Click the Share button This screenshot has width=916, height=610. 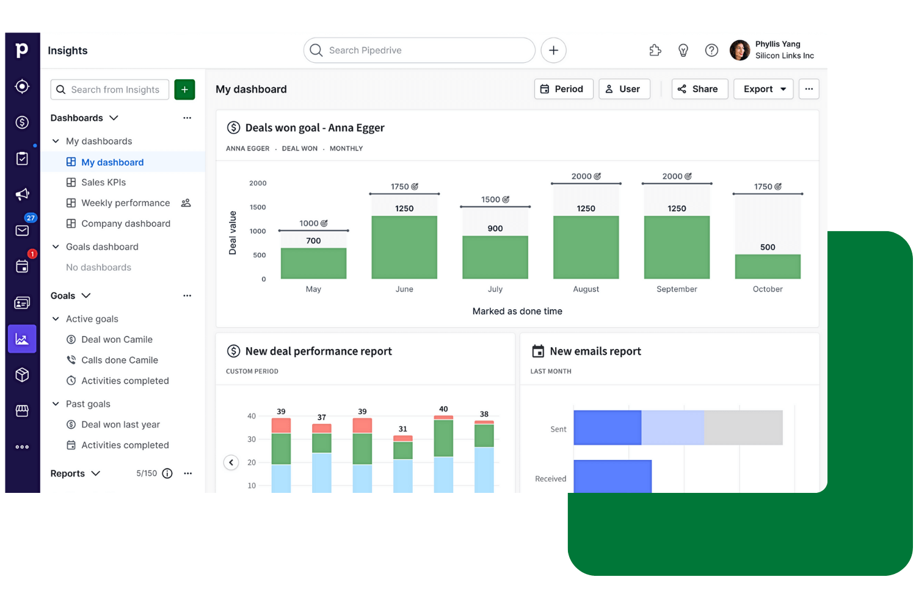(x=700, y=89)
